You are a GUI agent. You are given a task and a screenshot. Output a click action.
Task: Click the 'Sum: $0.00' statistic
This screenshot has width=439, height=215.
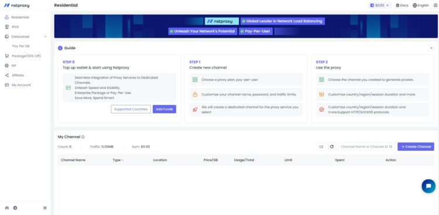tap(141, 146)
